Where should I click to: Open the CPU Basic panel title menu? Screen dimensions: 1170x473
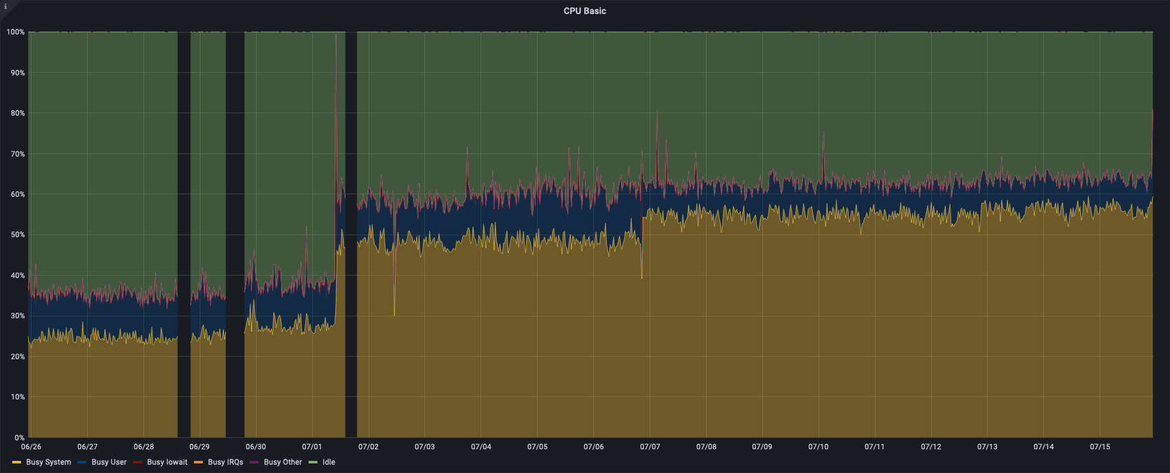tap(584, 11)
